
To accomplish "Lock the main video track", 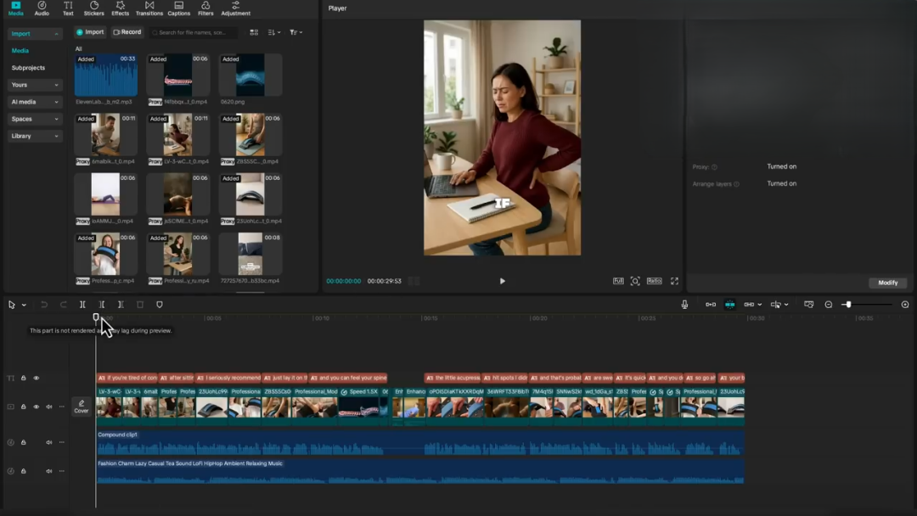I will click(x=24, y=407).
